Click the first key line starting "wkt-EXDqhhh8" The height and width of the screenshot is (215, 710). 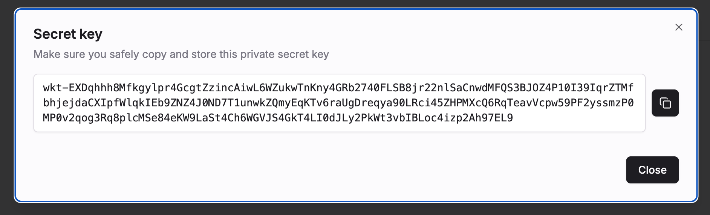pos(338,88)
